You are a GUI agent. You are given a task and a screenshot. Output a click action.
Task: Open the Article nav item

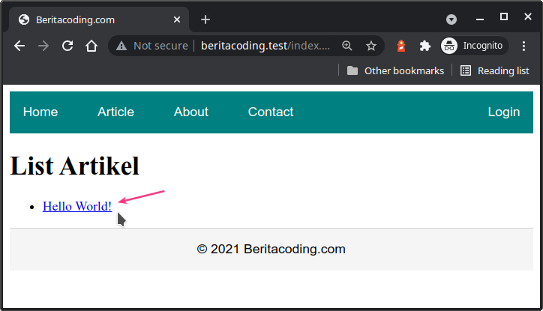115,112
